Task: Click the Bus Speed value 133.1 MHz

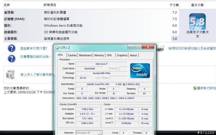Action: point(87,119)
